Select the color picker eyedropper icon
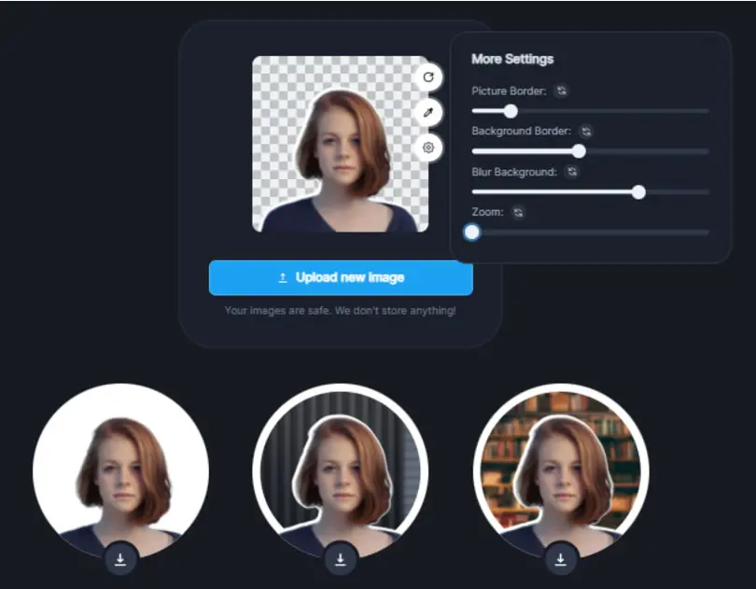 coord(428,112)
